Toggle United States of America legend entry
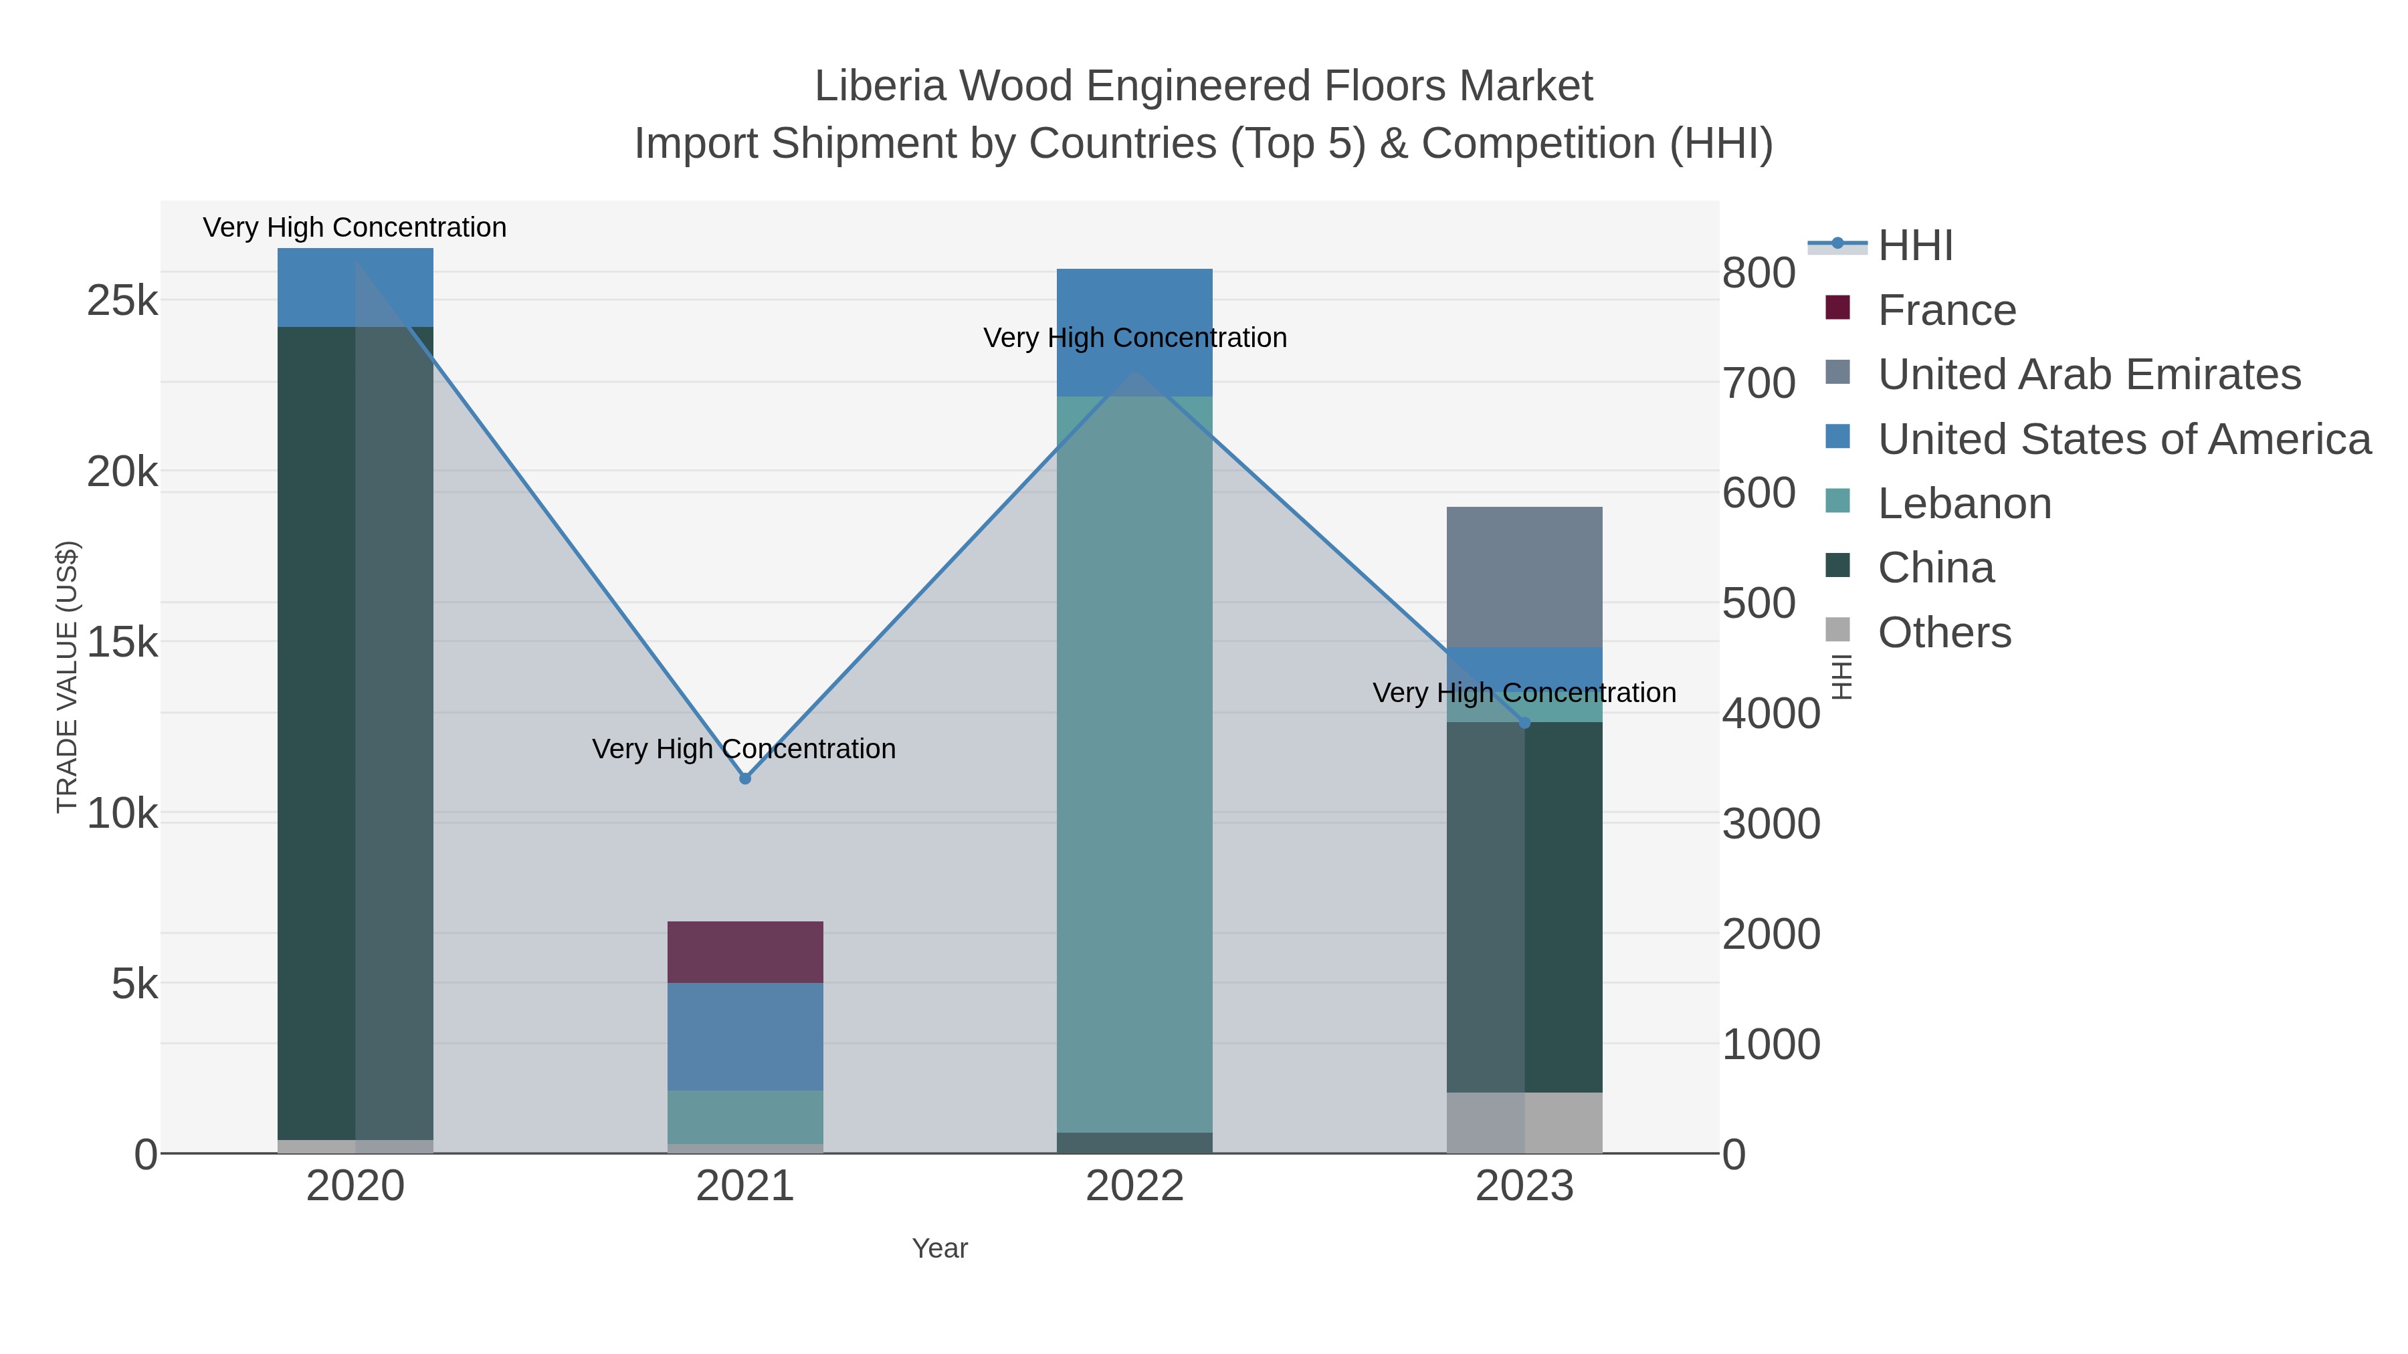2408x1354 pixels. (x=2098, y=438)
